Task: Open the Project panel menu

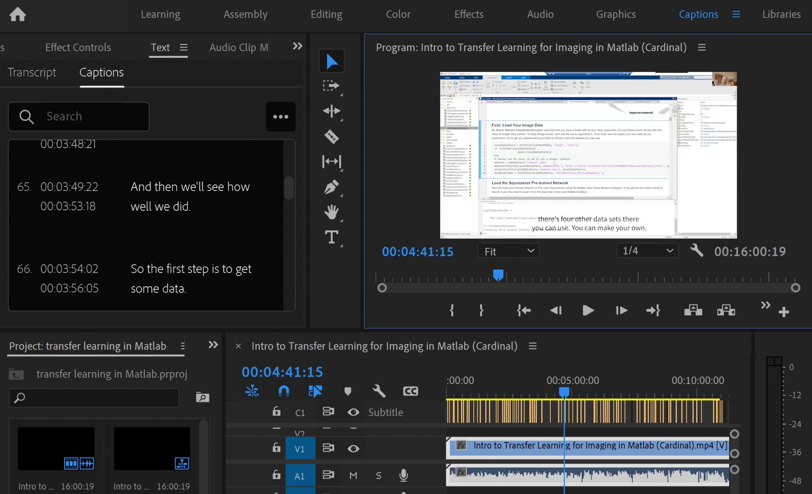Action: pos(182,346)
